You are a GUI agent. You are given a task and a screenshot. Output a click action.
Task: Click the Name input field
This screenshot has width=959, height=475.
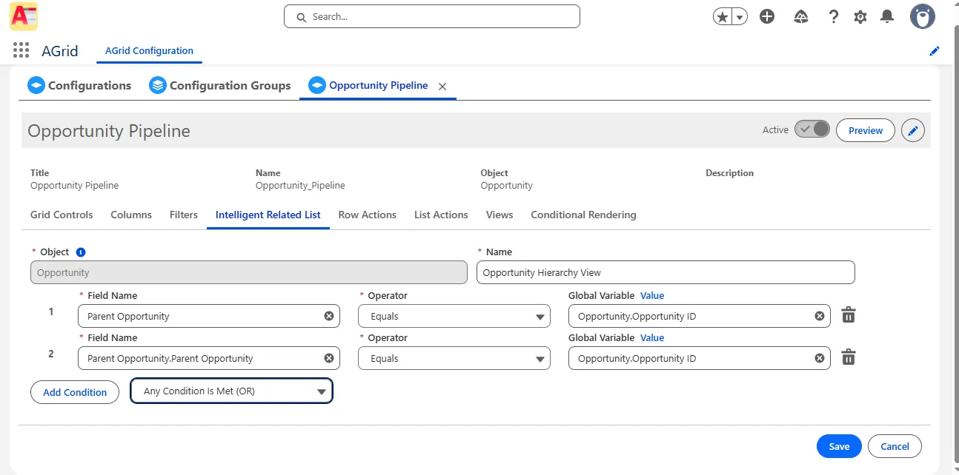click(665, 272)
